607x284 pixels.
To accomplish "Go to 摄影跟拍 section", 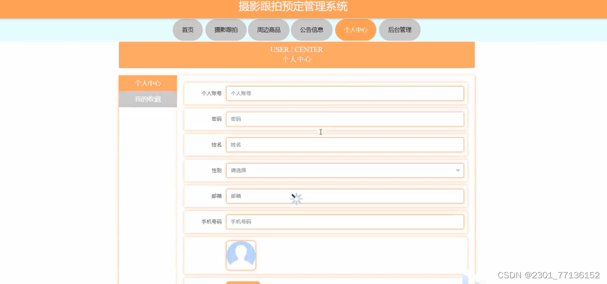I will point(226,30).
